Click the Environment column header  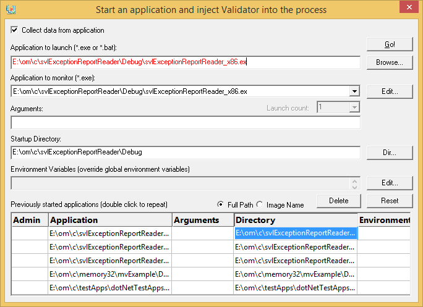pos(384,220)
